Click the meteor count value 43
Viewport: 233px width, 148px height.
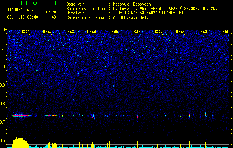point(54,17)
